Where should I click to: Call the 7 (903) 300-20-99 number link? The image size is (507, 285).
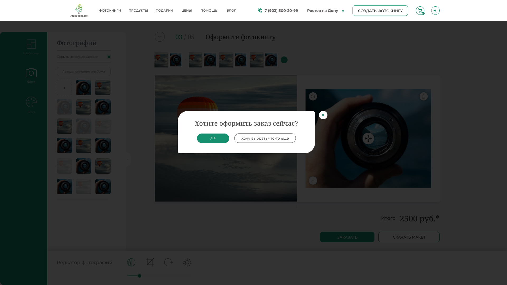(281, 11)
